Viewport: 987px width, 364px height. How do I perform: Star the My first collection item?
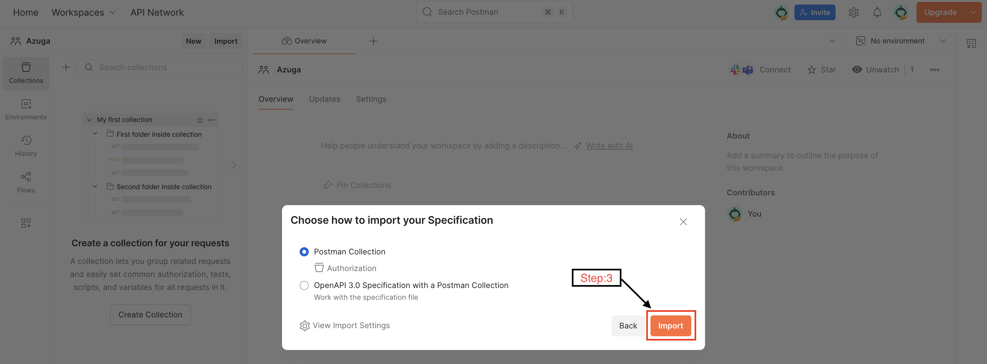click(x=200, y=120)
